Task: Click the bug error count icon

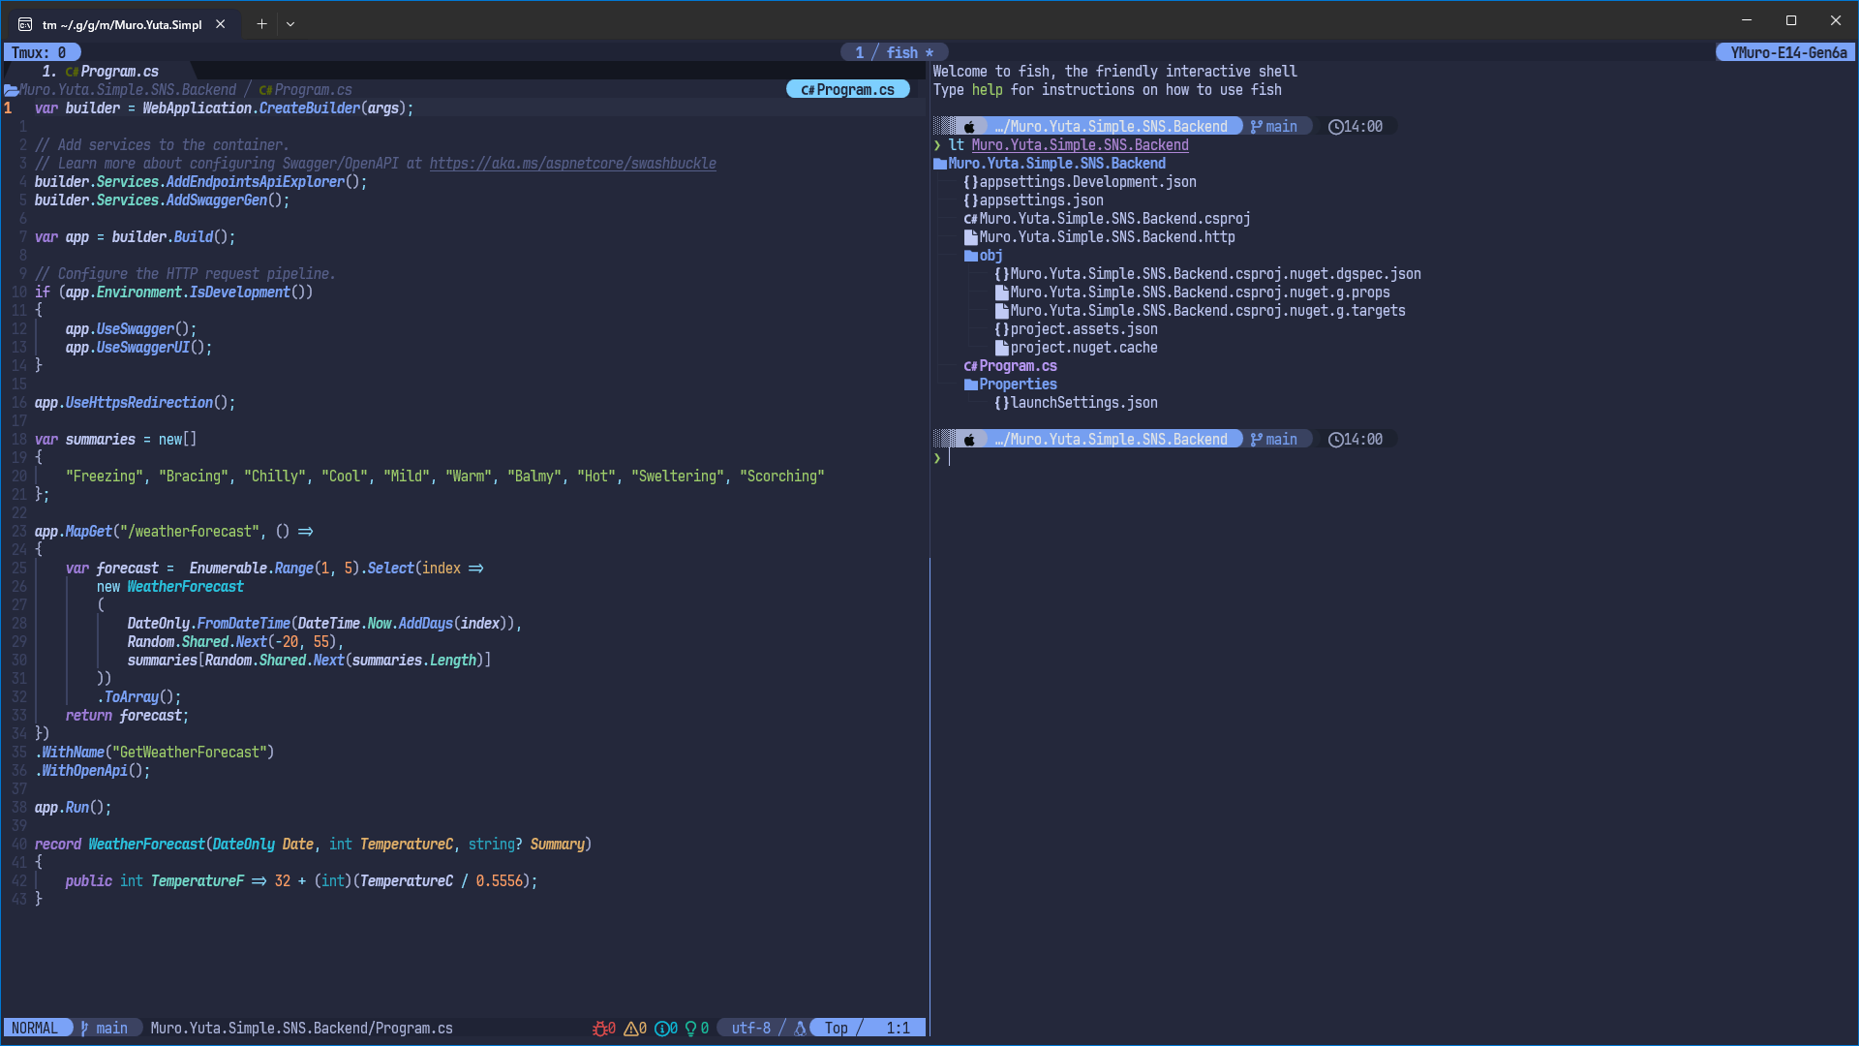Action: click(x=600, y=1028)
